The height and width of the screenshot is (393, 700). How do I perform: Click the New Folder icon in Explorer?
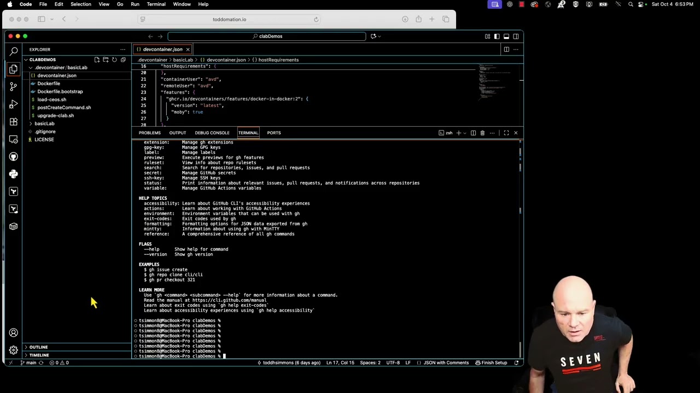(x=106, y=59)
